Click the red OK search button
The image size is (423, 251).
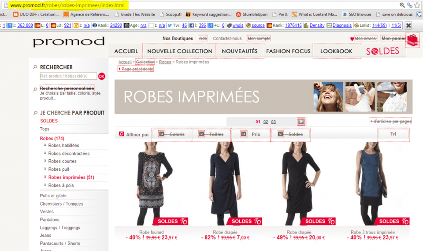102,76
